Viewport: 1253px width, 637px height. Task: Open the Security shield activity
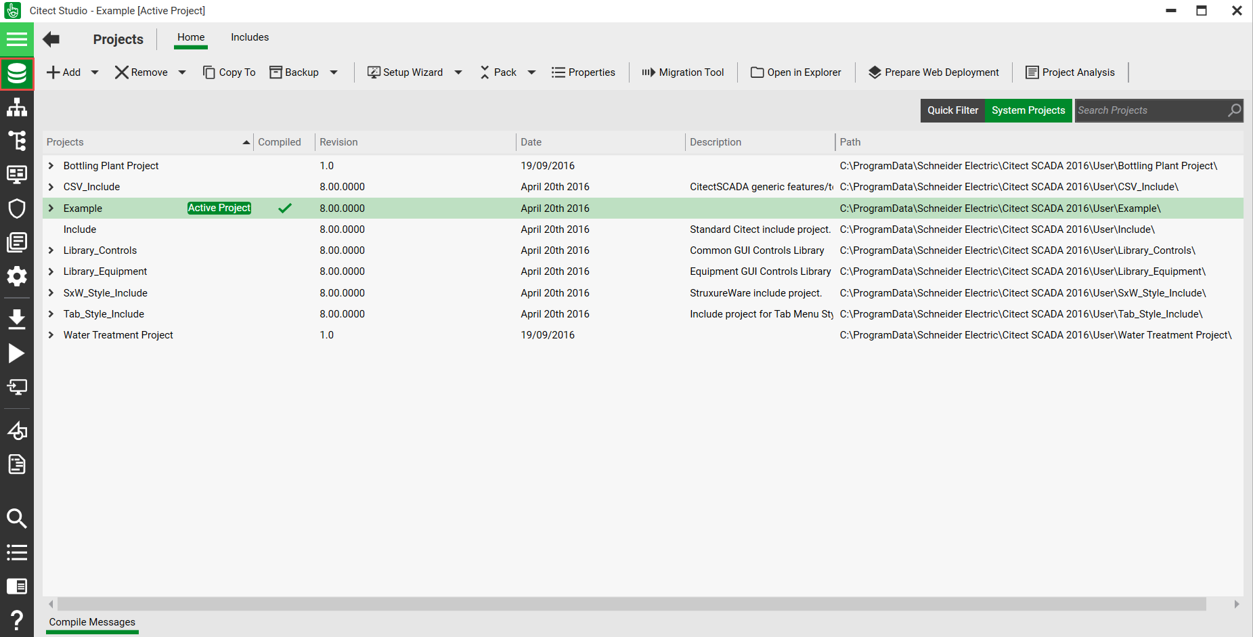[x=16, y=208]
